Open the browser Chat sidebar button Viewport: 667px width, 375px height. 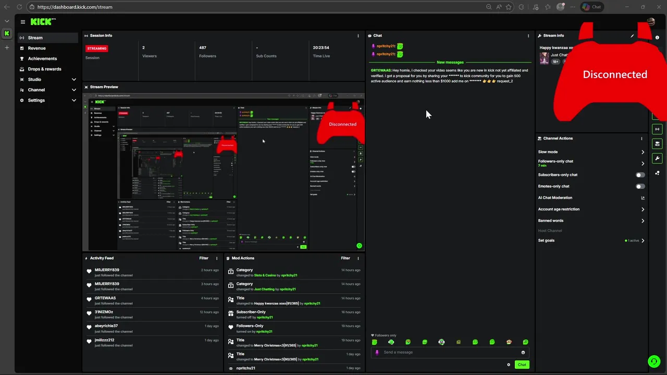(592, 7)
